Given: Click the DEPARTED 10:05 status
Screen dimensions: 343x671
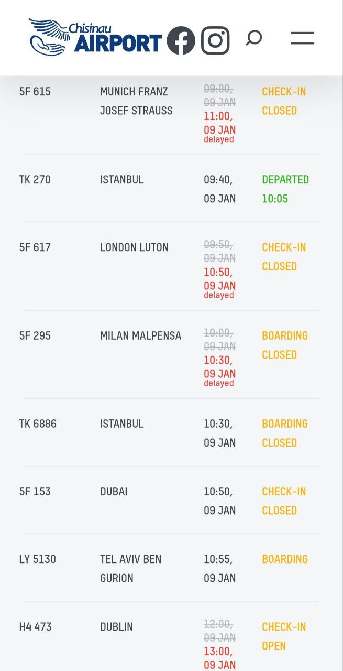Looking at the screenshot, I should (285, 189).
